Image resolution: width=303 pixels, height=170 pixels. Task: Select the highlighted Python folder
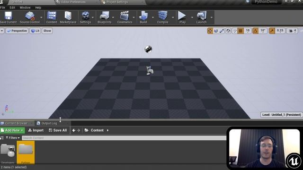pos(26,152)
